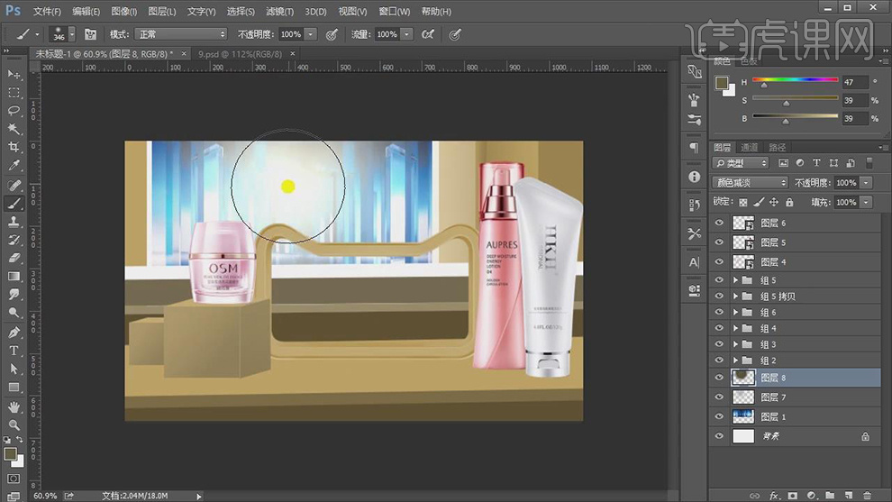Open the brush 模式 正常 dropdown
Viewport: 892px width, 502px height.
point(180,34)
